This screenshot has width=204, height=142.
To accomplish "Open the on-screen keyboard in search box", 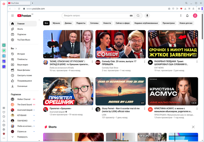I will coord(131,15).
